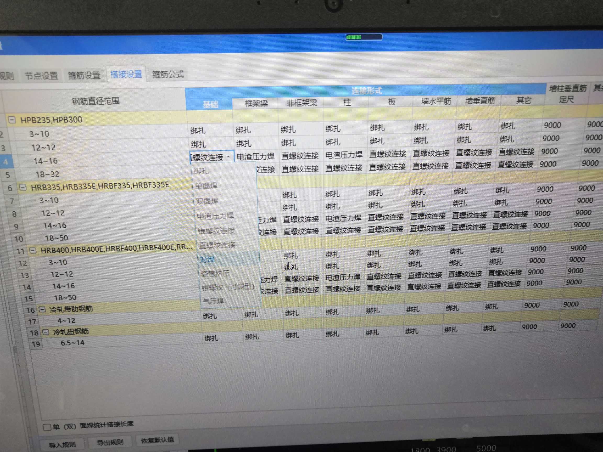Image resolution: width=603 pixels, height=452 pixels.
Task: Select the 柱 column header
Action: [x=347, y=103]
